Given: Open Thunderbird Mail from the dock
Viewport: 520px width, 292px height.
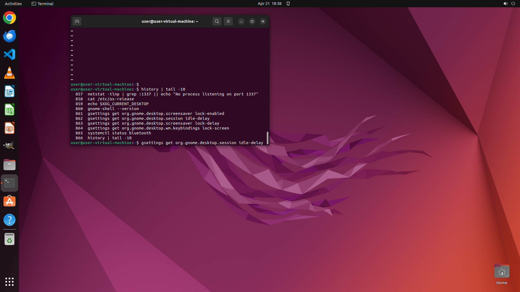Looking at the screenshot, I should 9,36.
